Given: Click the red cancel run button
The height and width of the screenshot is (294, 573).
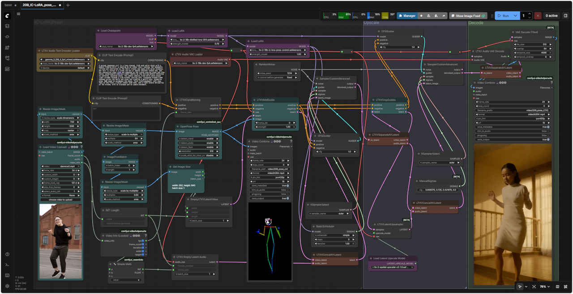Looking at the screenshot, I should 538,16.
